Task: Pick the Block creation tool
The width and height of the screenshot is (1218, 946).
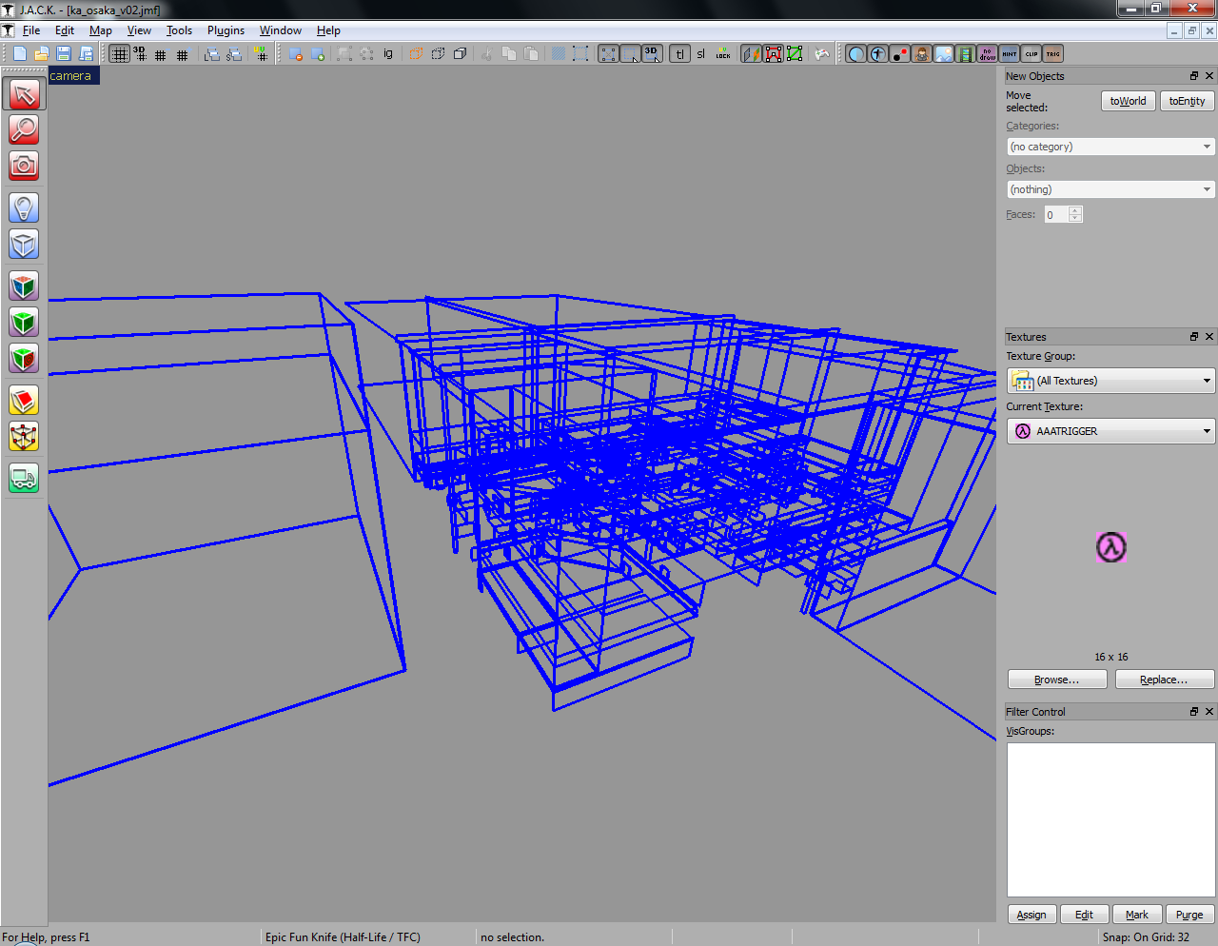Action: (24, 244)
